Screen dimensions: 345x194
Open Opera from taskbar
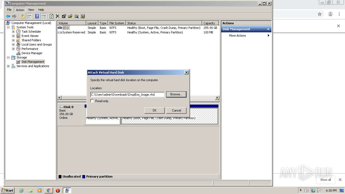click(x=58, y=190)
